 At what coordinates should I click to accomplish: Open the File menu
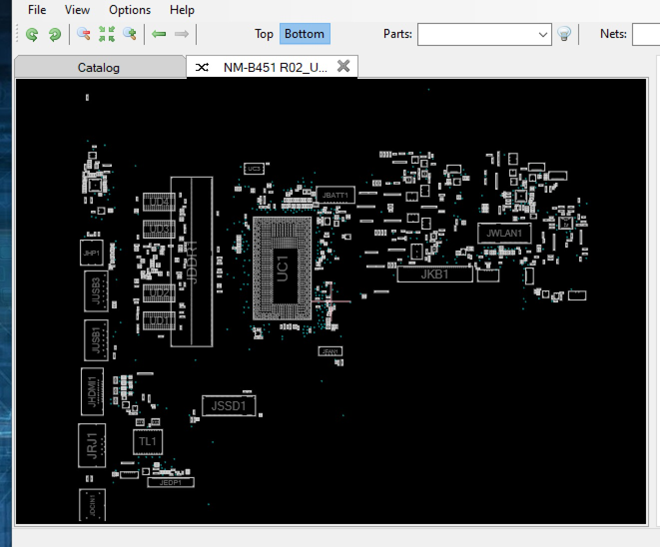pyautogui.click(x=37, y=10)
